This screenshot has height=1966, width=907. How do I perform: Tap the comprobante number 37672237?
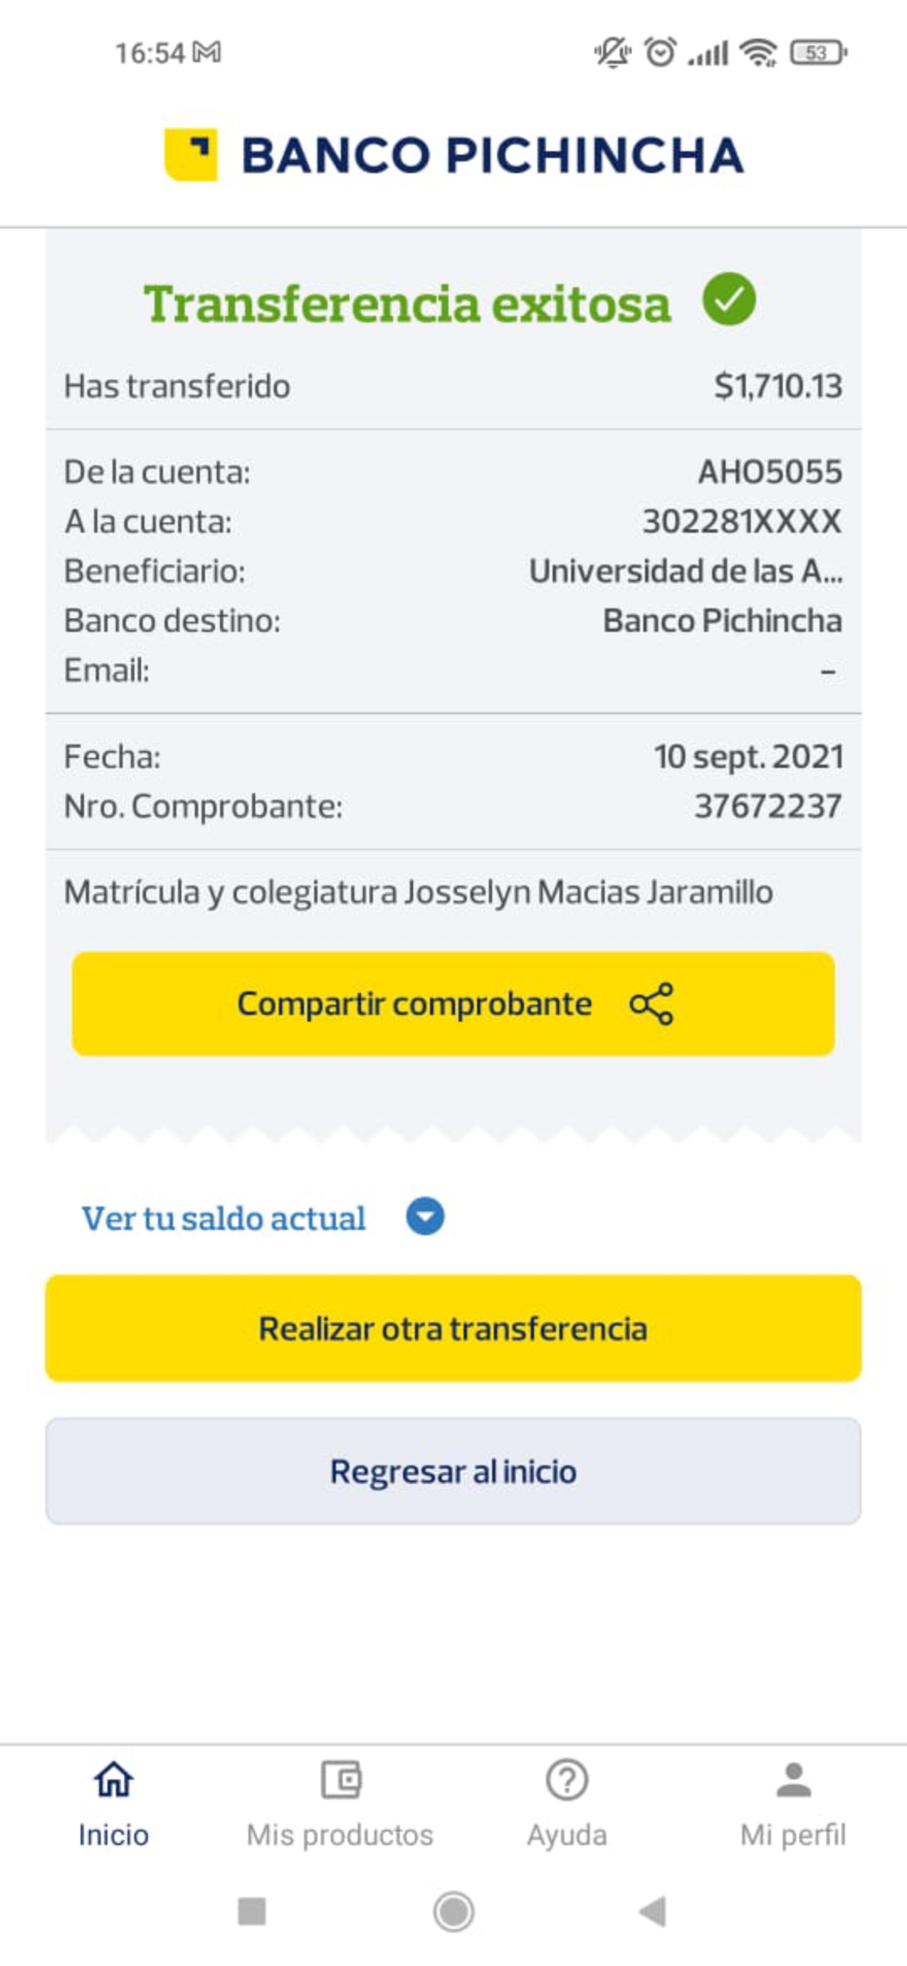[768, 807]
